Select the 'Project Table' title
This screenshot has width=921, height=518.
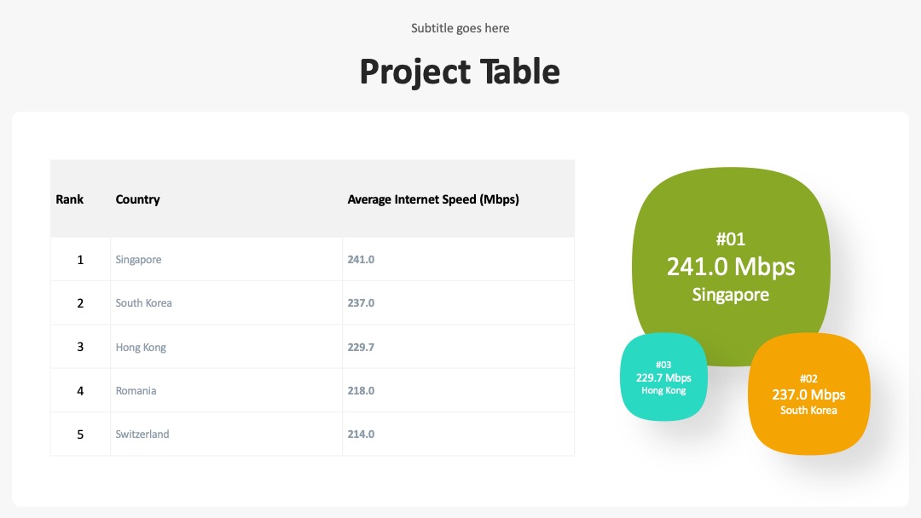click(460, 72)
